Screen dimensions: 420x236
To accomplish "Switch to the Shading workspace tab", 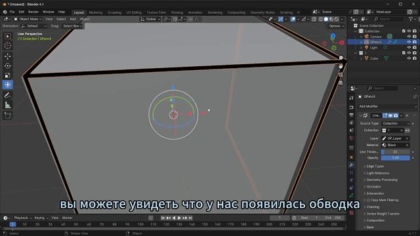I will [177, 12].
